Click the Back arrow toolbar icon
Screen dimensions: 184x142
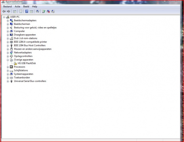pyautogui.click(x=4, y=11)
